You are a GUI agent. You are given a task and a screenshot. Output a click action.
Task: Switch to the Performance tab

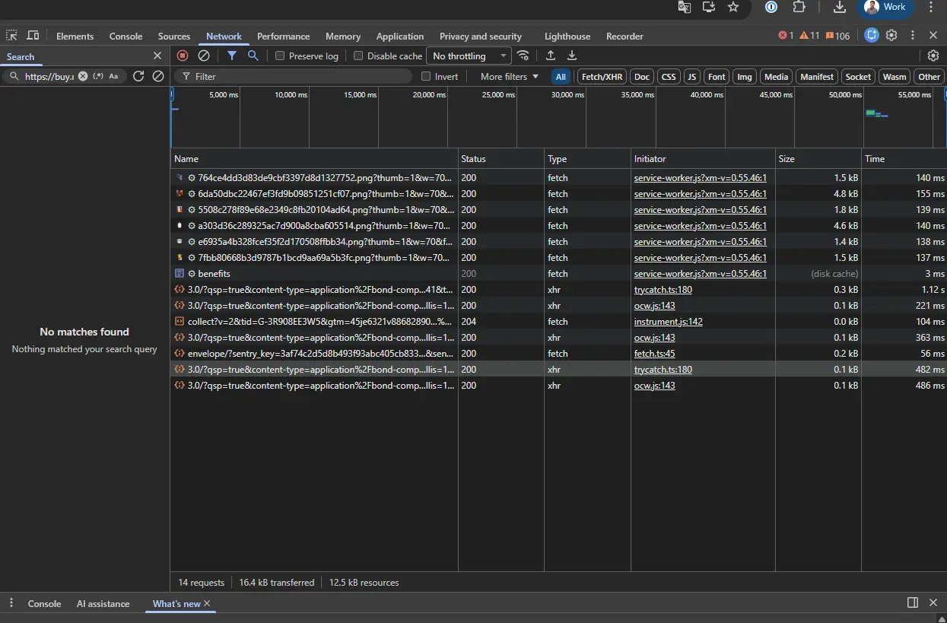coord(283,36)
